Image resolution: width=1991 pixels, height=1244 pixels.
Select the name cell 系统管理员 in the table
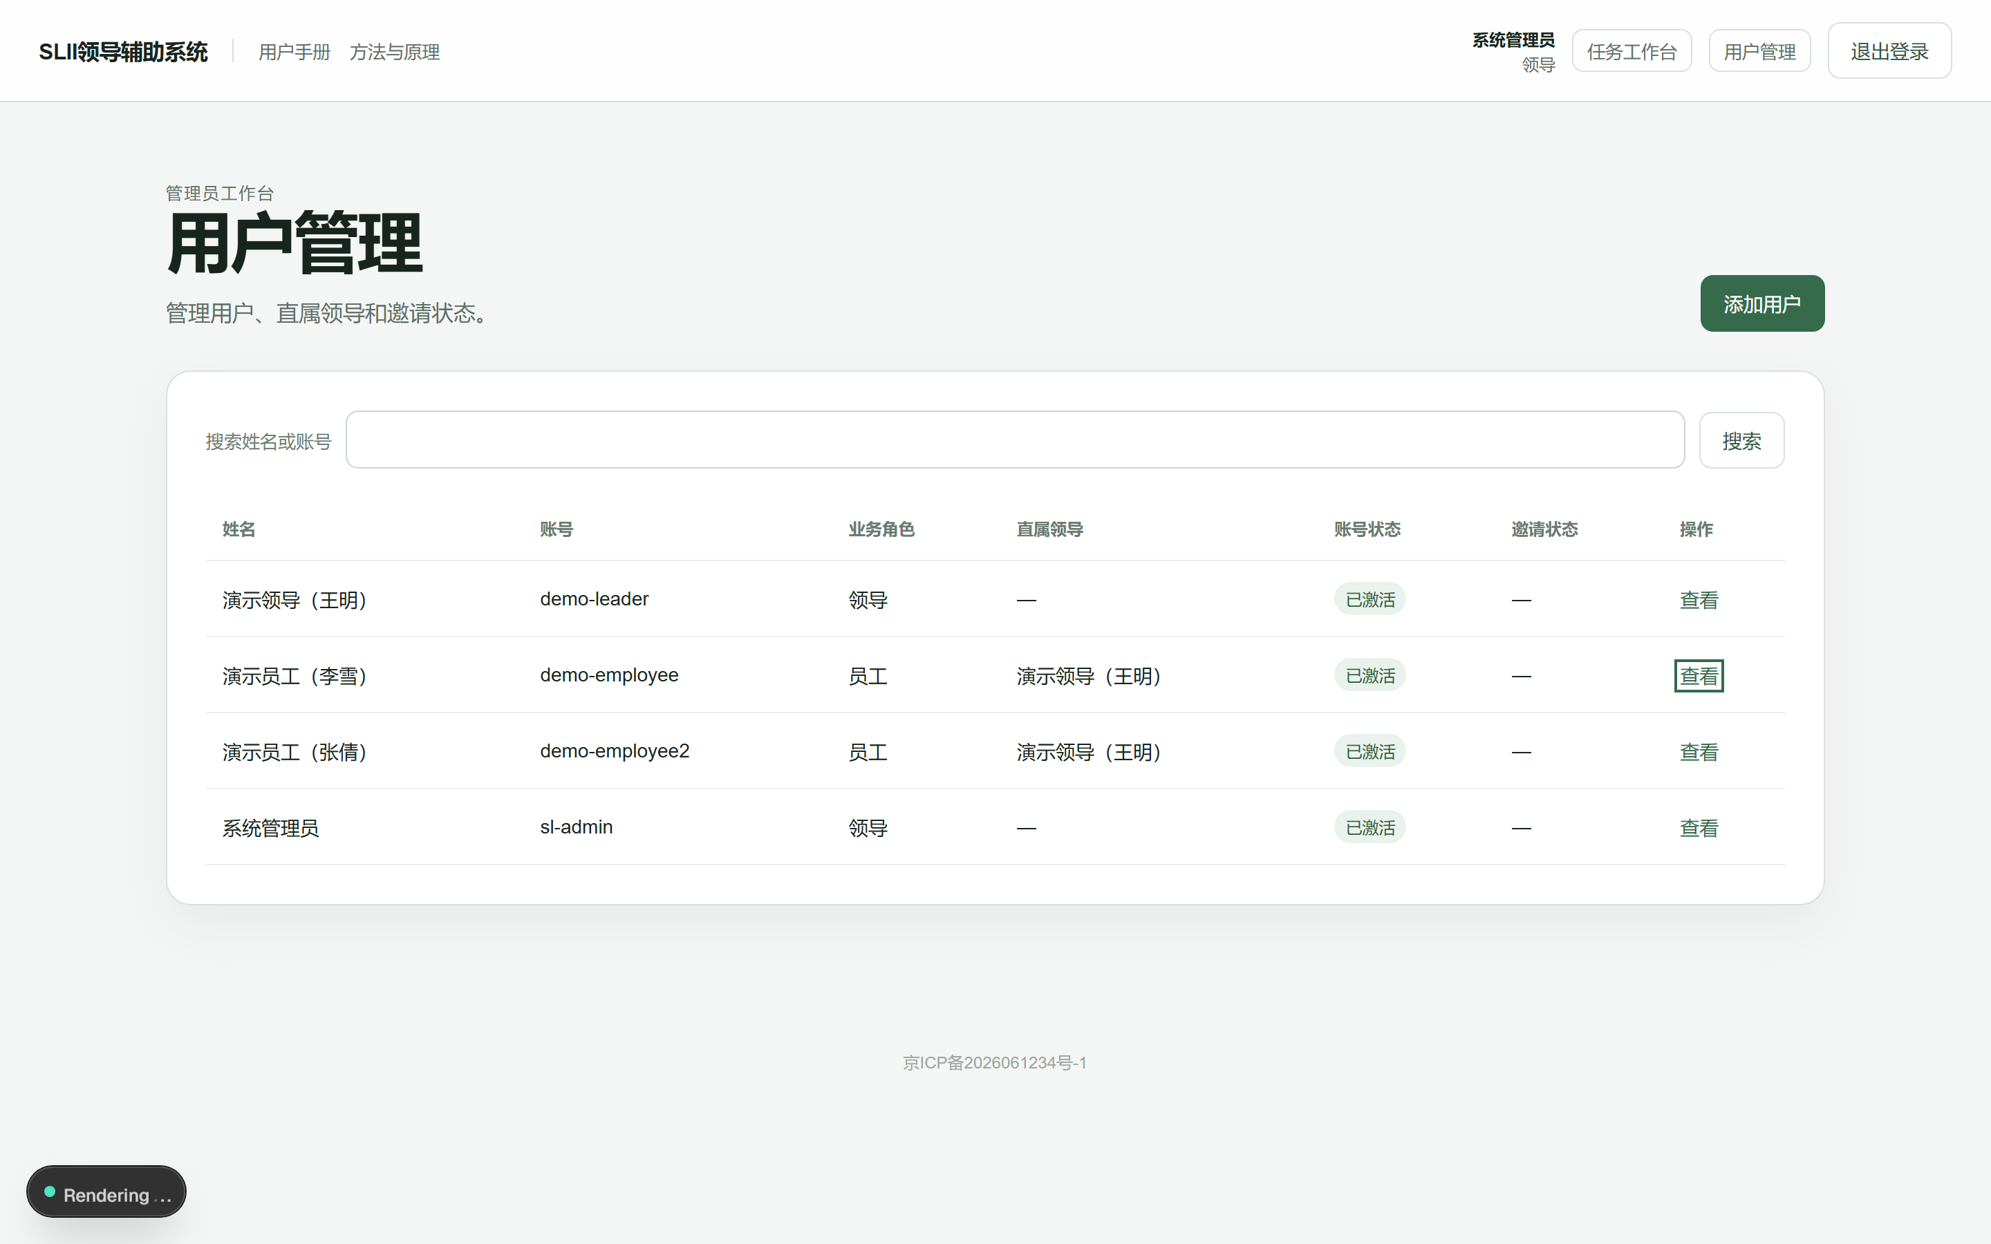(271, 828)
